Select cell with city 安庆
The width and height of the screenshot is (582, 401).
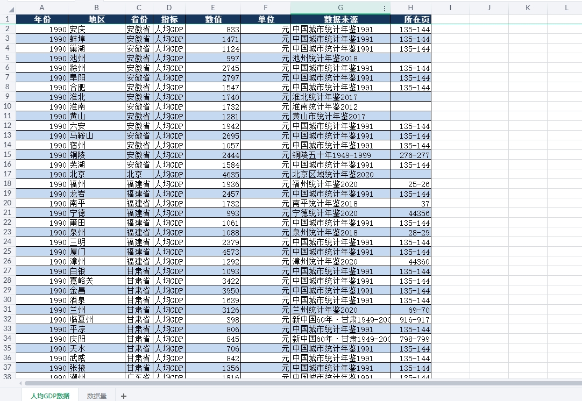(x=96, y=30)
